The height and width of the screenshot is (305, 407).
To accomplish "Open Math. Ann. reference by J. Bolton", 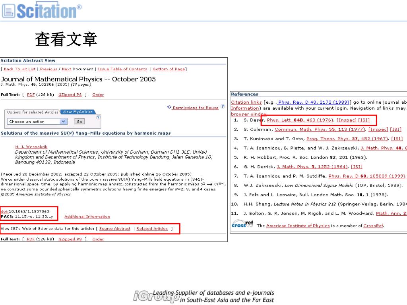I will coord(391,213).
